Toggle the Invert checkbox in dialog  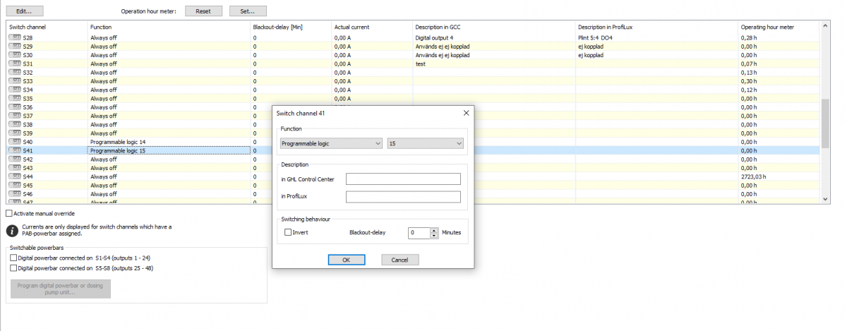pos(288,232)
